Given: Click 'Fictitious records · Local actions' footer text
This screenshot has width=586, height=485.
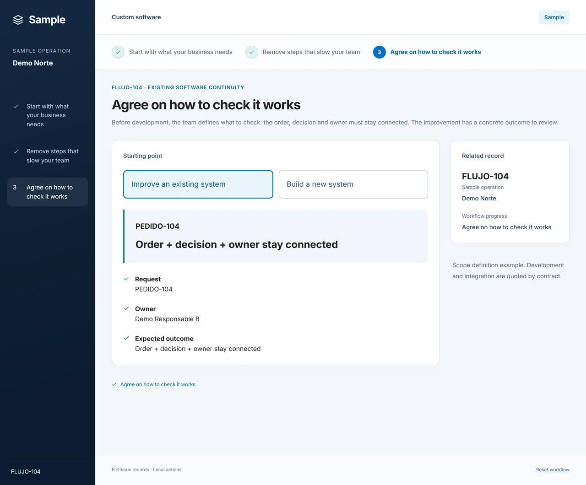Looking at the screenshot, I should [x=146, y=470].
